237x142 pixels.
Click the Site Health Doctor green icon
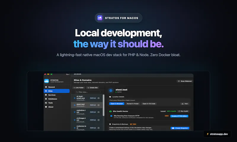tap(110, 111)
